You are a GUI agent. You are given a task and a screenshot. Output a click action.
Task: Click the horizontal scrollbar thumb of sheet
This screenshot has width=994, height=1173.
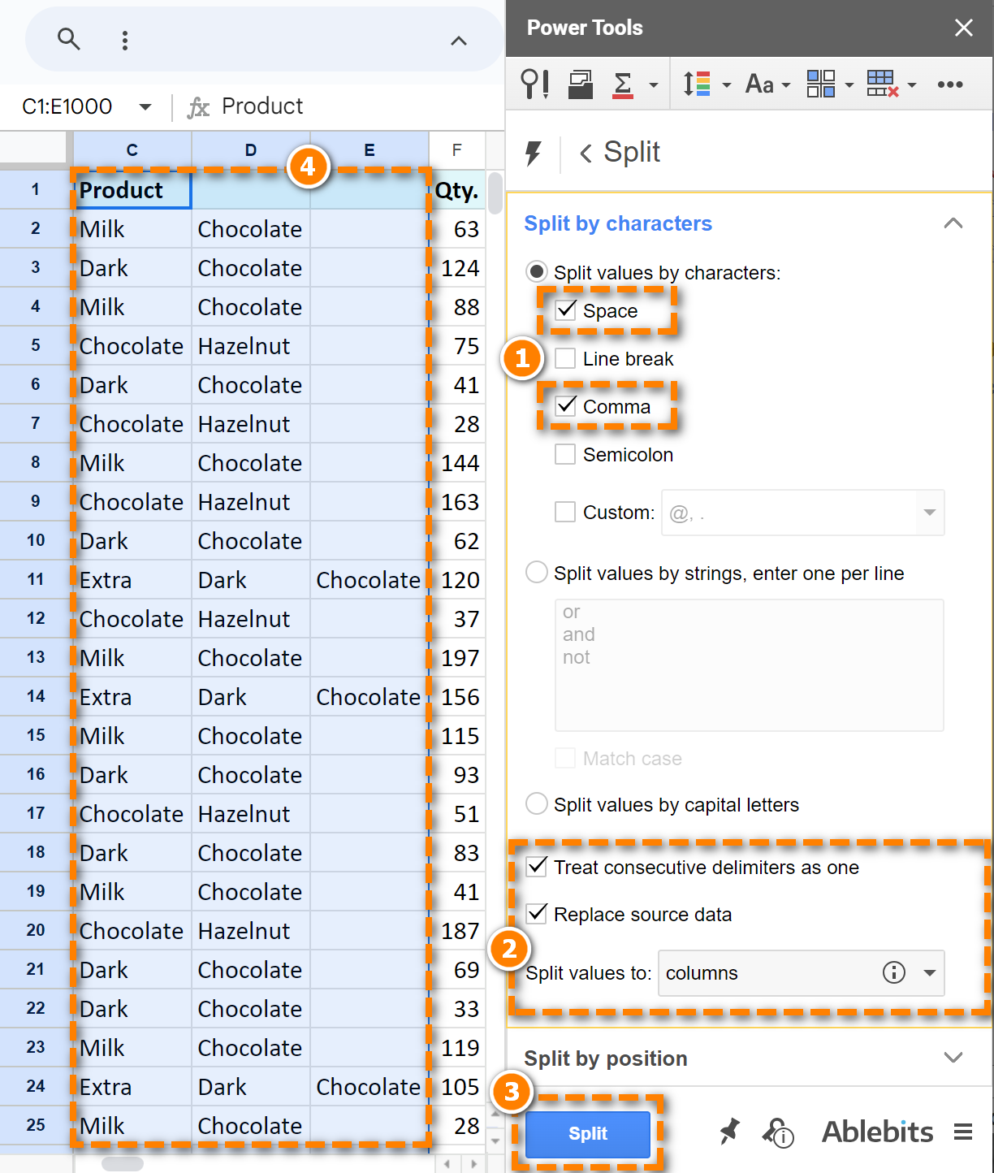(x=123, y=1164)
